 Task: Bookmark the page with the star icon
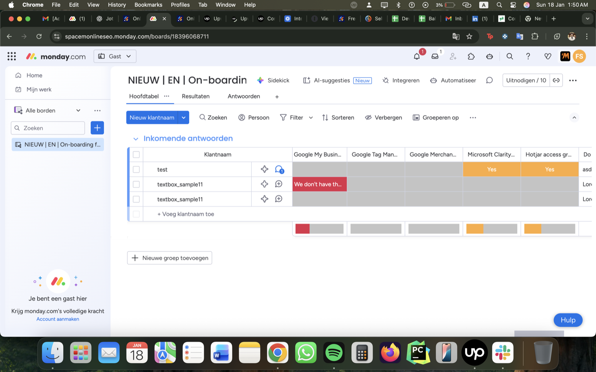[x=469, y=37]
